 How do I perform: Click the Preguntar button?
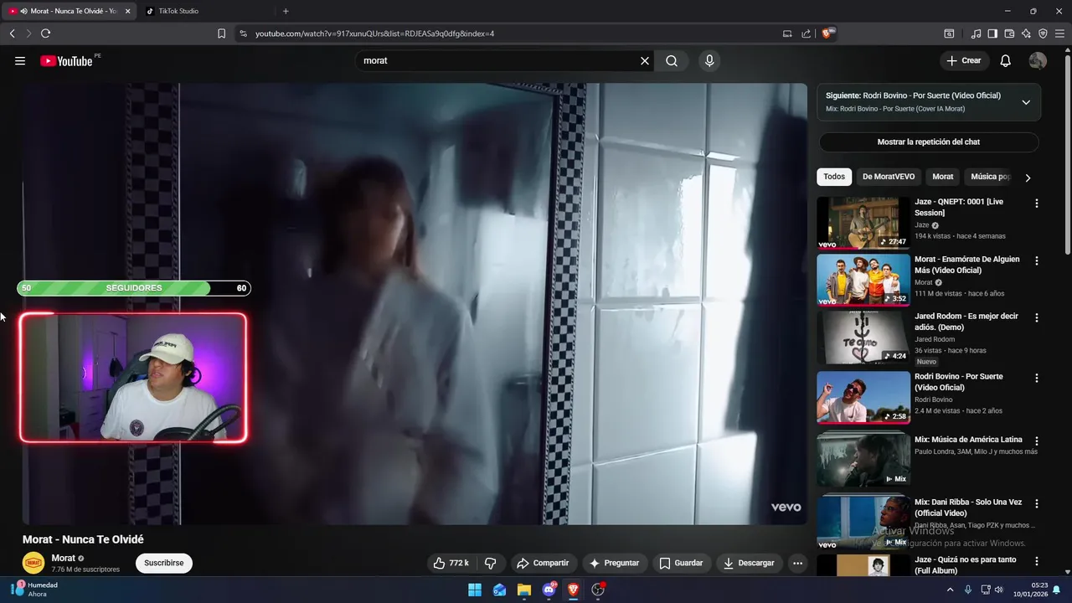point(614,564)
